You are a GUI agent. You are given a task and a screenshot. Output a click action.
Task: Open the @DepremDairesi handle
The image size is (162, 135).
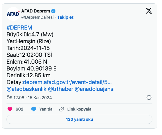[37, 17]
